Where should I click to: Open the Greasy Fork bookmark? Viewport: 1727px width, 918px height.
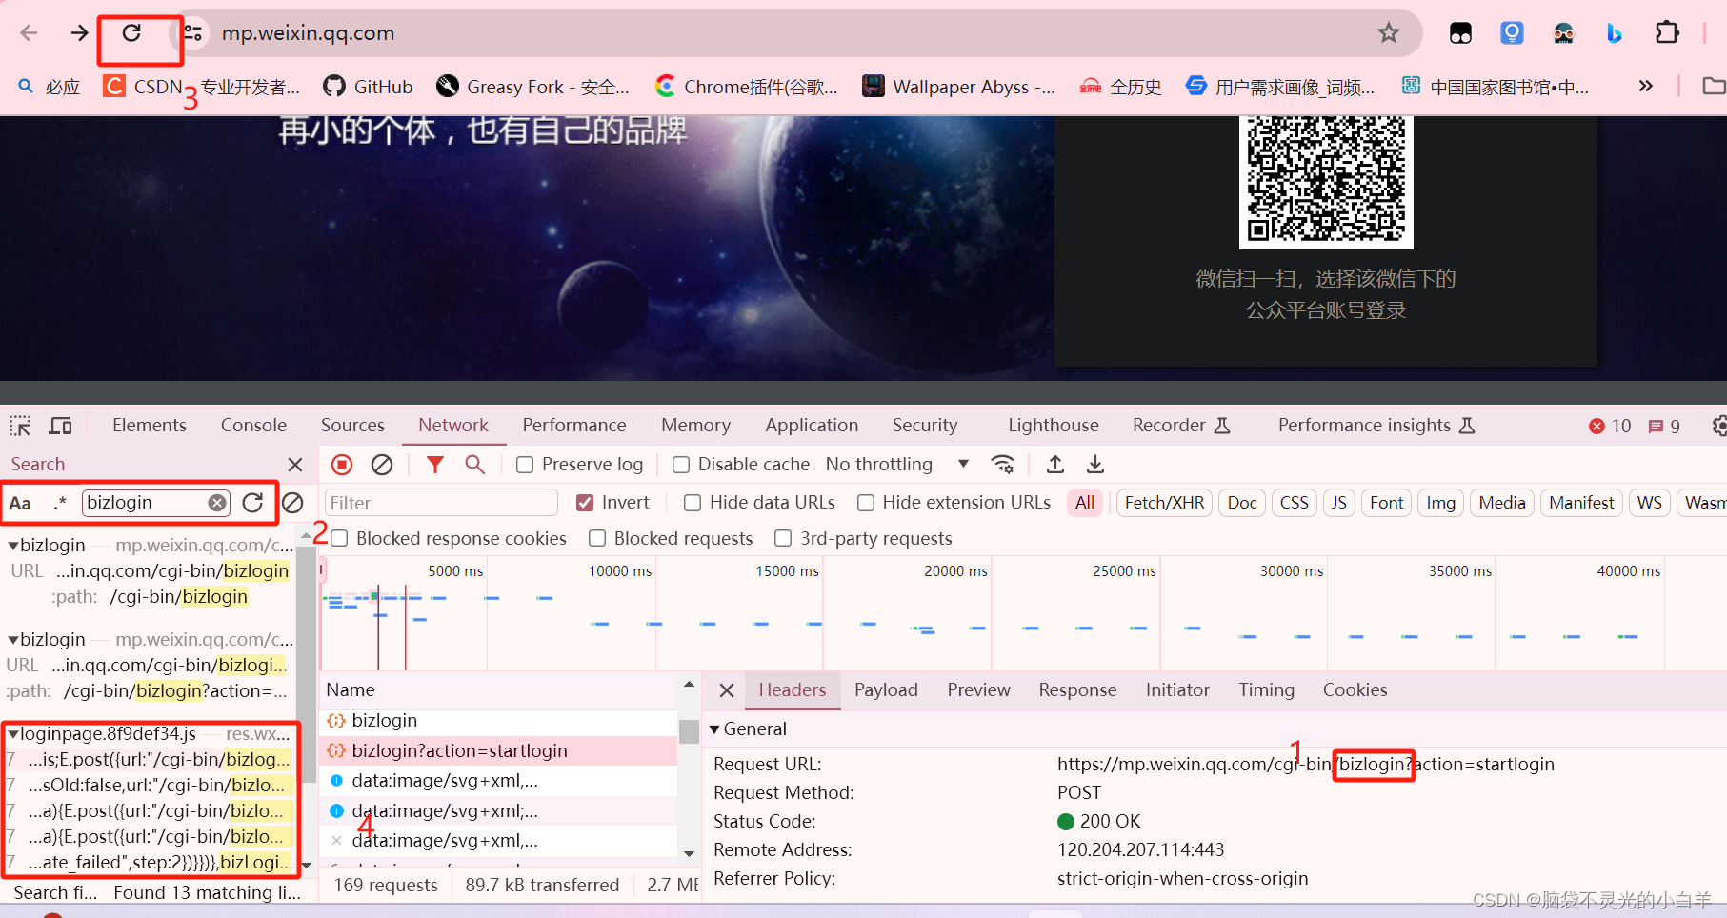tap(532, 87)
